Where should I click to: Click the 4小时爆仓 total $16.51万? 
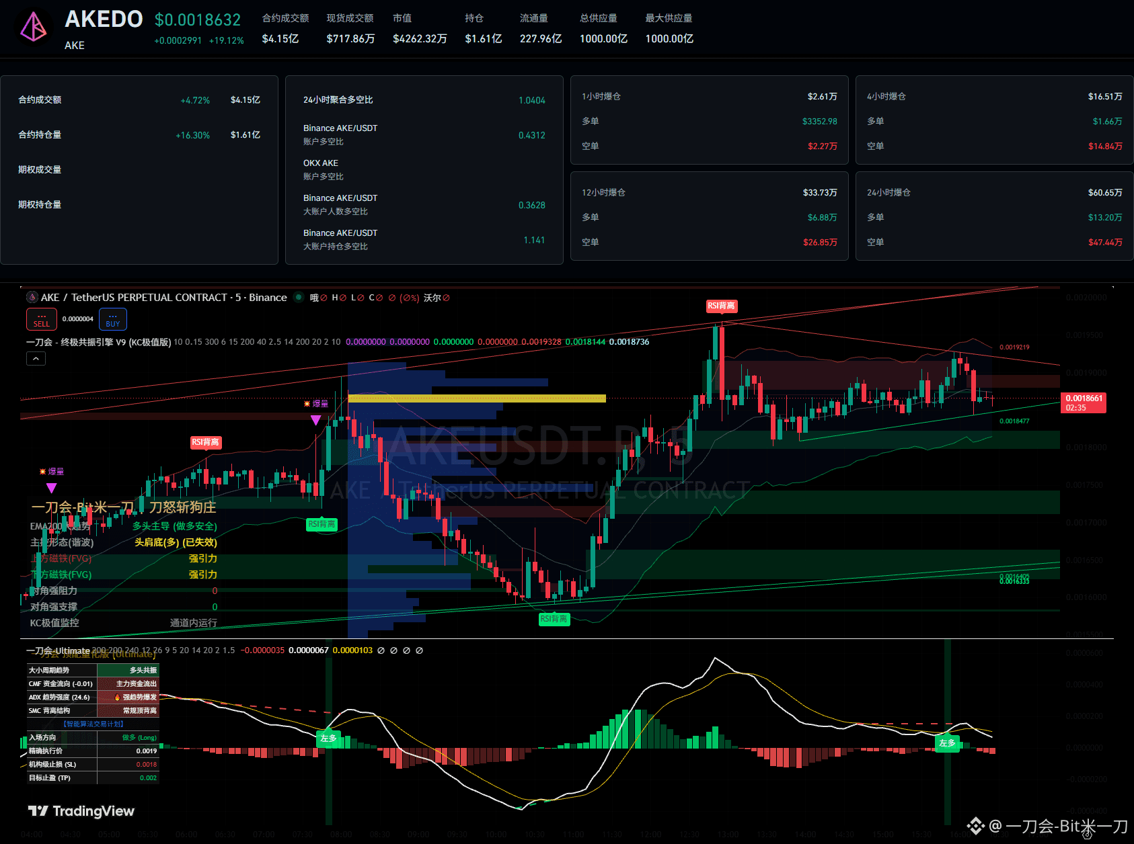[x=1105, y=97]
